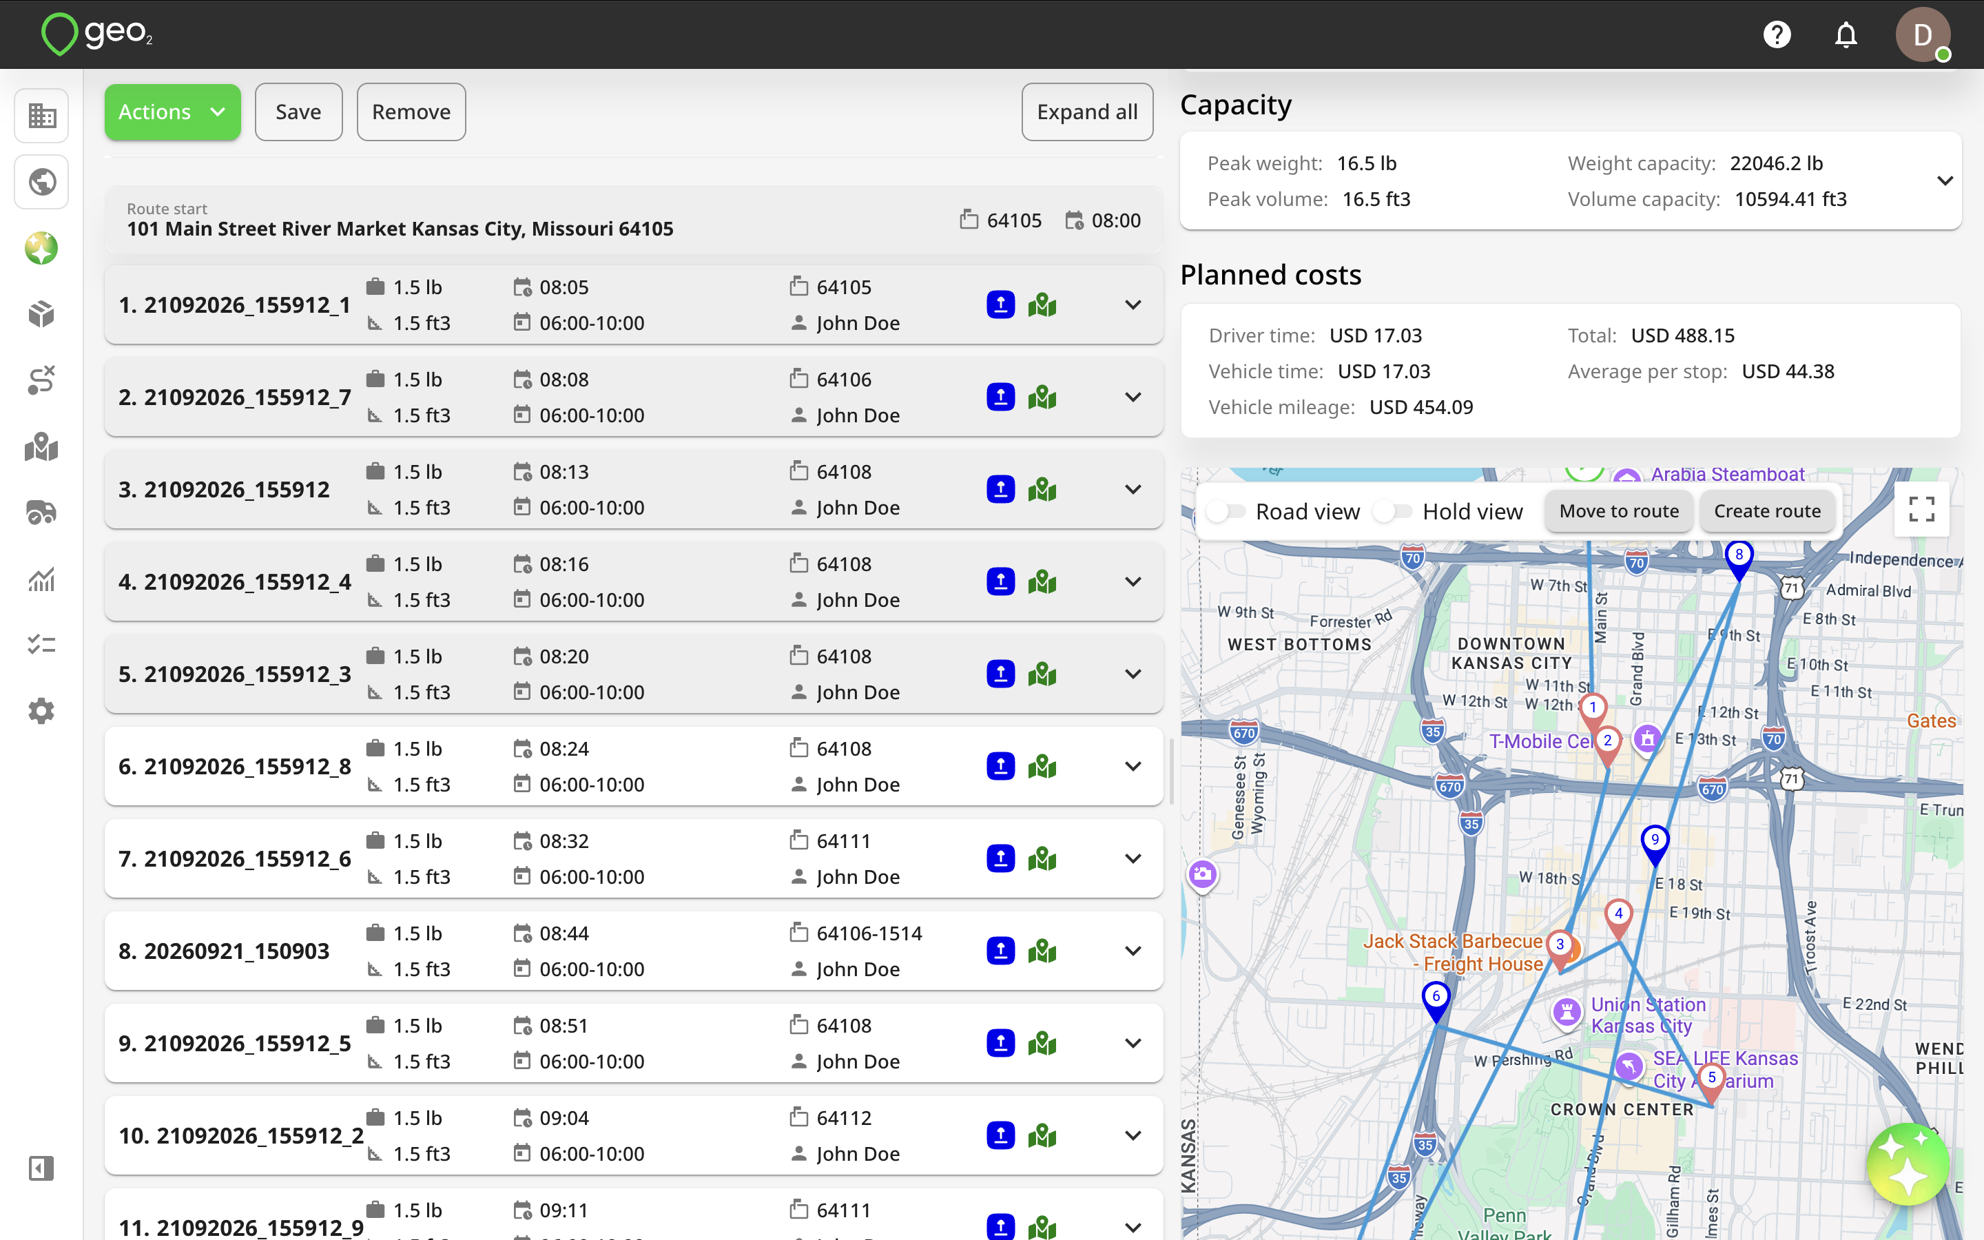Expand stop 7. 21092026_155912_6 row
Screen dimensions: 1984x1240
pyautogui.click(x=1133, y=858)
